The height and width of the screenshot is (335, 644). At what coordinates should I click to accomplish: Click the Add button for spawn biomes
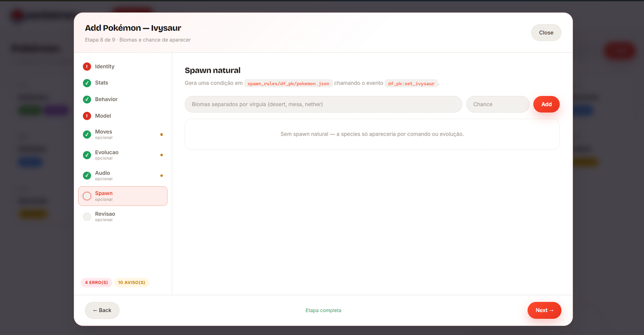[x=546, y=104]
